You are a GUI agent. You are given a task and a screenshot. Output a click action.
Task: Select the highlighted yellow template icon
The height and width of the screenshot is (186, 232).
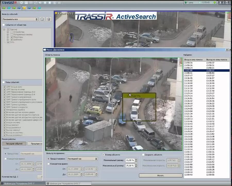point(24,8)
